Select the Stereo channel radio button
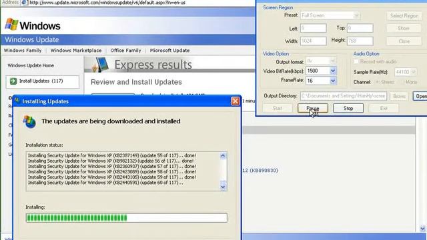 coord(378,82)
